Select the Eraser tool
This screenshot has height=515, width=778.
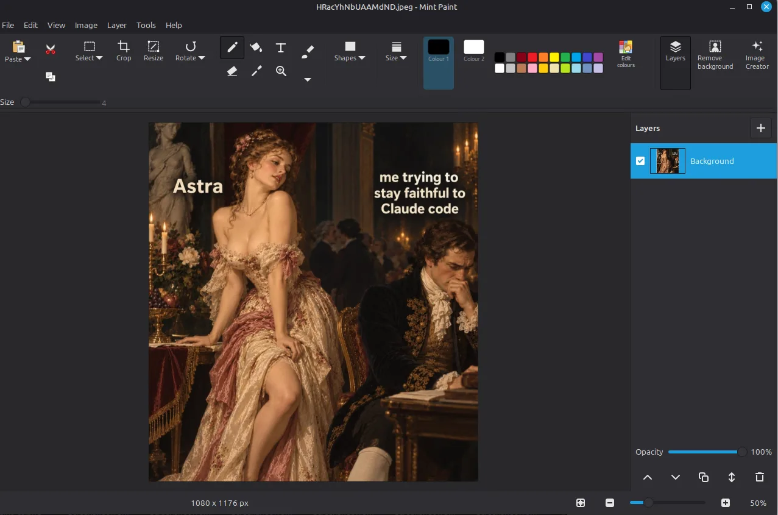click(232, 71)
